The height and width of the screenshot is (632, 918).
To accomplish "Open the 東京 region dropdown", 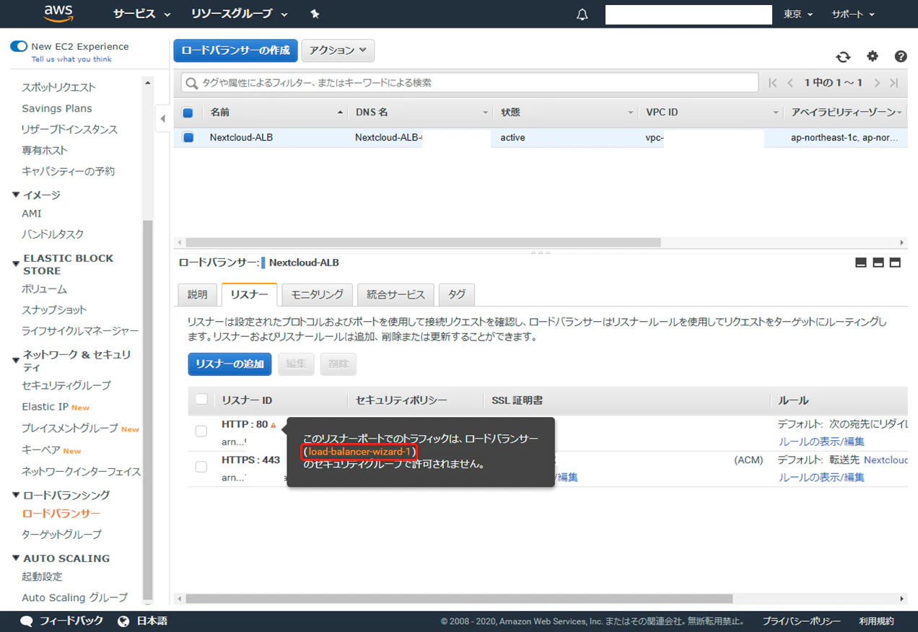I will [x=799, y=14].
